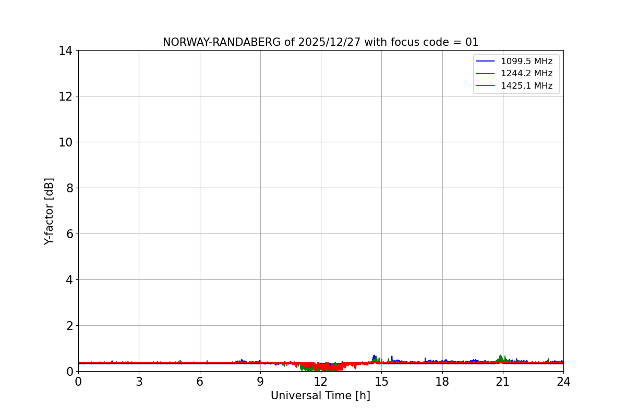Click the x-axis tick label 18
This screenshot has height=417, width=626.
(442, 382)
